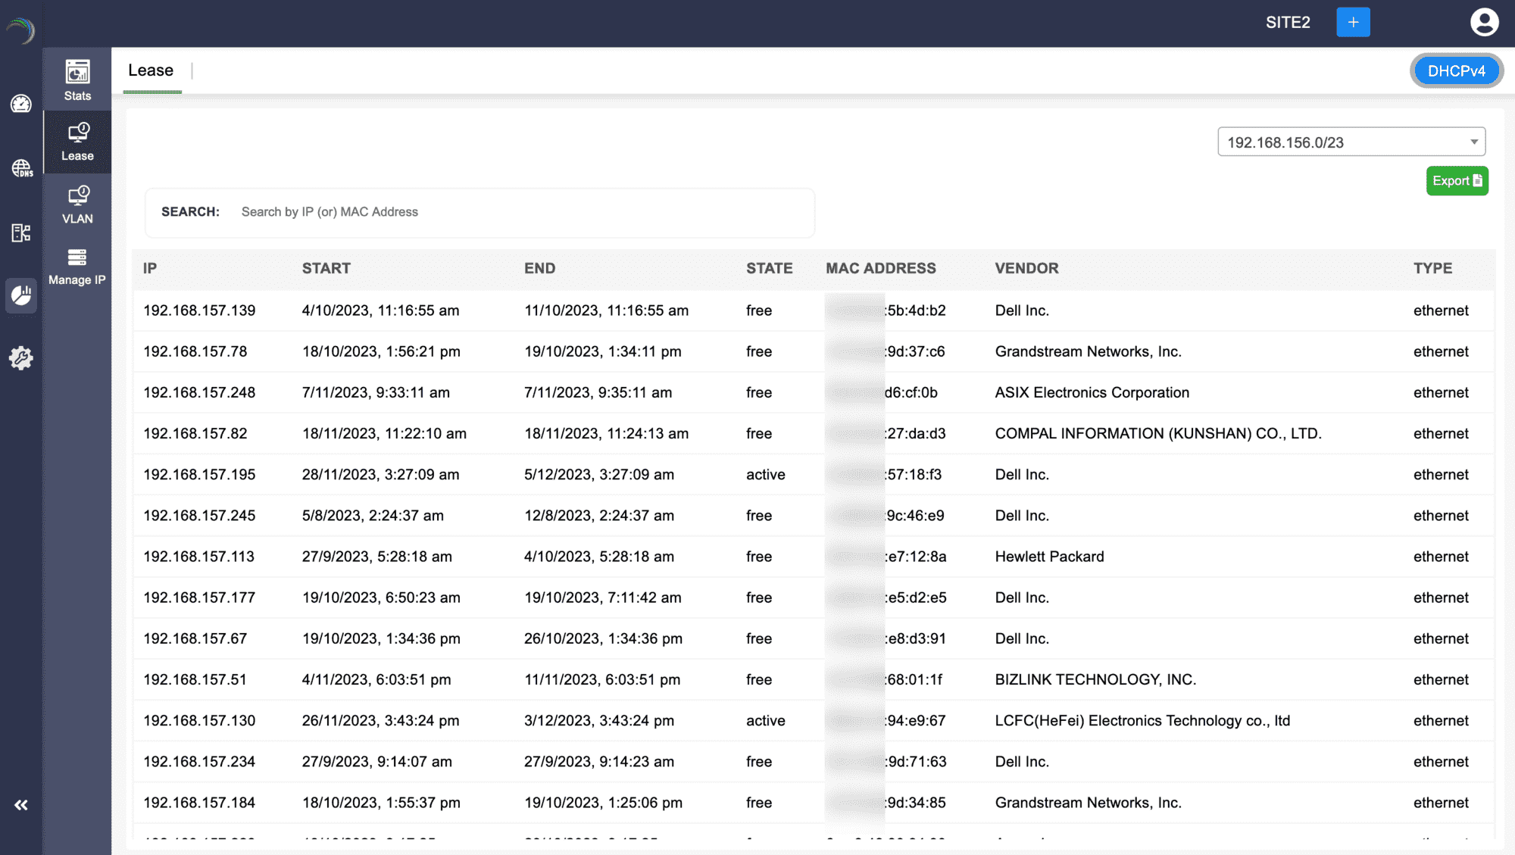1515x855 pixels.
Task: Click the blue plus button near SITE2
Action: (x=1353, y=22)
